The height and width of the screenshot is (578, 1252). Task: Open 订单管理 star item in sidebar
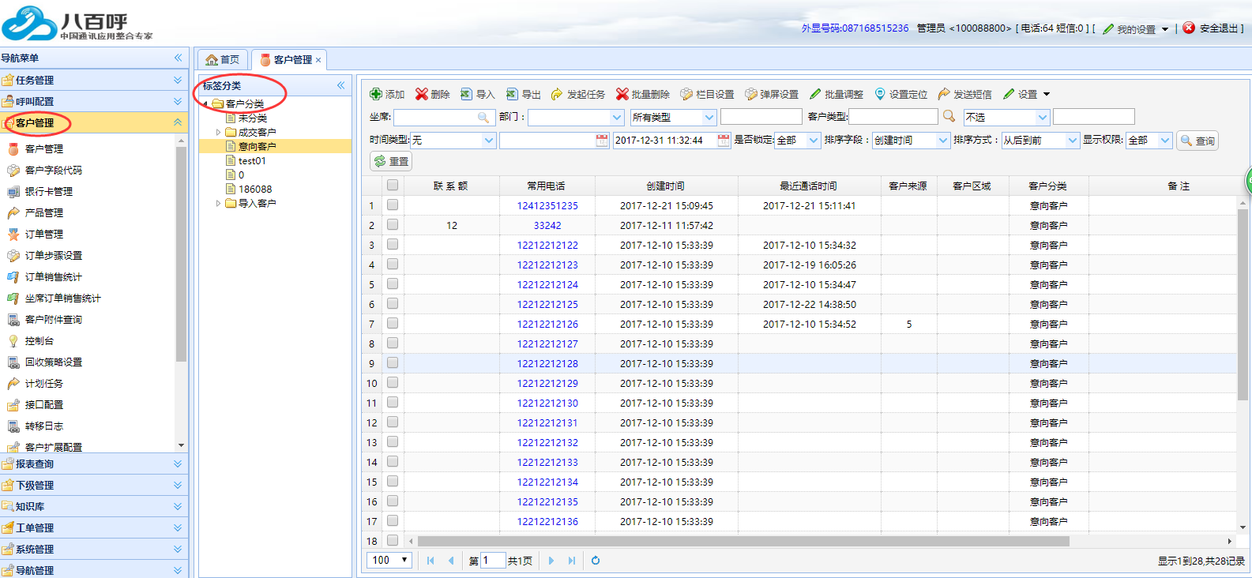click(43, 234)
